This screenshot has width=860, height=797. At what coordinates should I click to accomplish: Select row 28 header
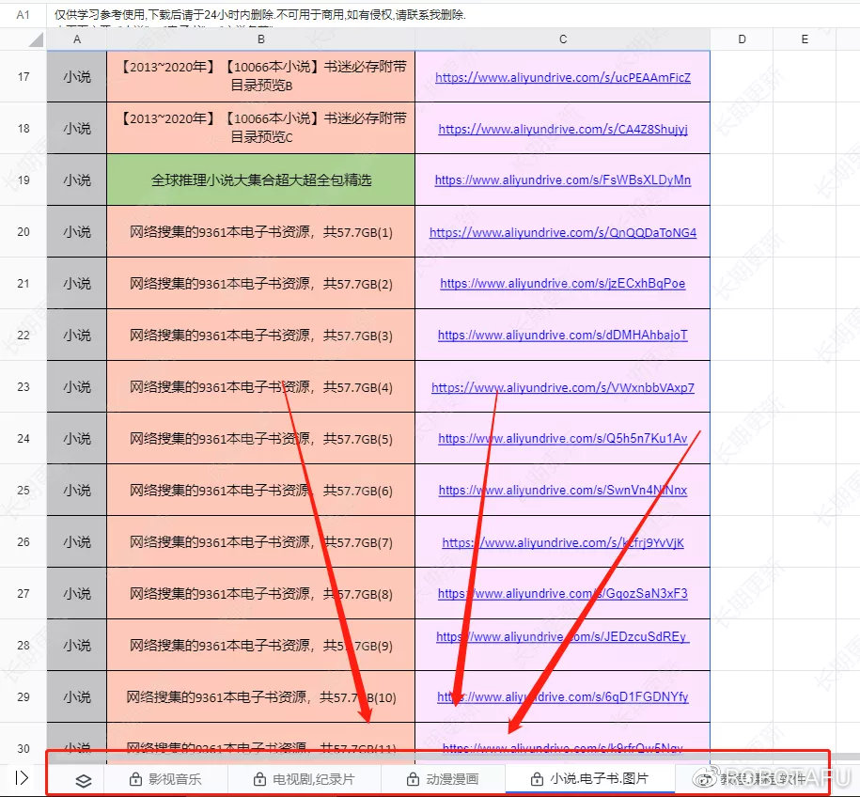pyautogui.click(x=23, y=645)
